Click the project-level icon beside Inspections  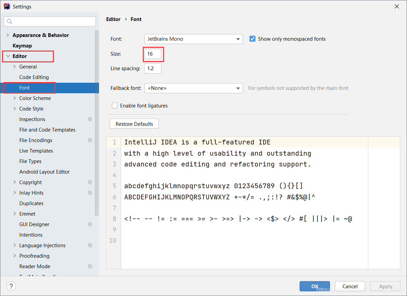(x=90, y=119)
